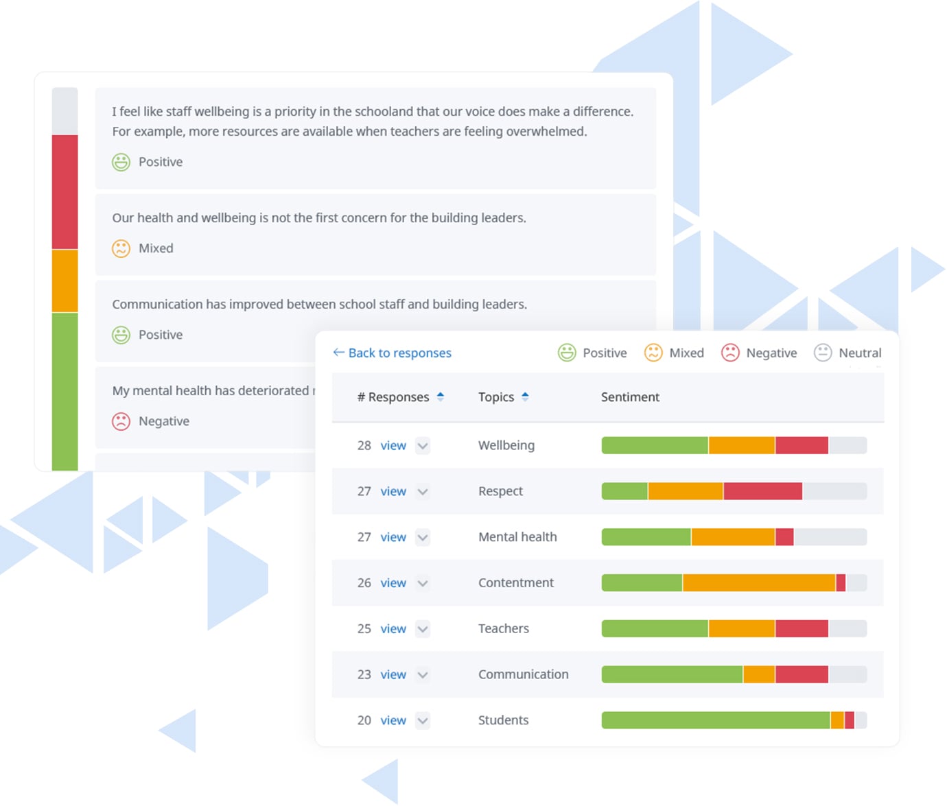Toggle sort order on the # Responses column
The height and width of the screenshot is (806, 947).
pos(440,396)
